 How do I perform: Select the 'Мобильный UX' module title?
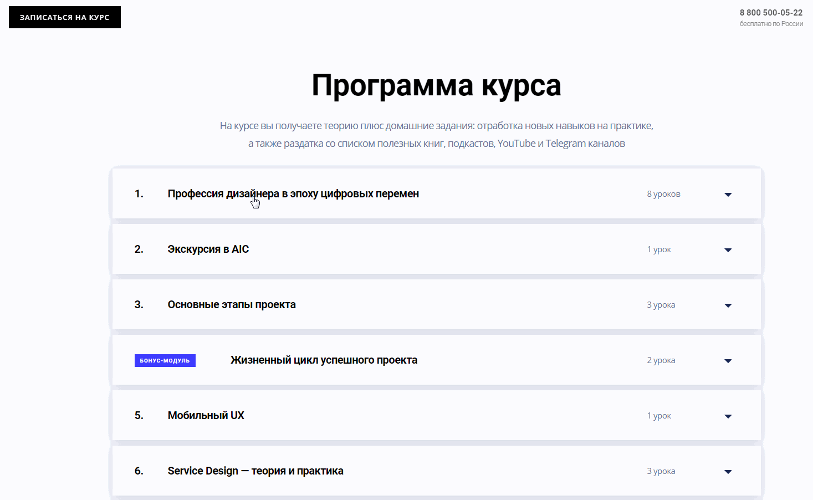[206, 416]
